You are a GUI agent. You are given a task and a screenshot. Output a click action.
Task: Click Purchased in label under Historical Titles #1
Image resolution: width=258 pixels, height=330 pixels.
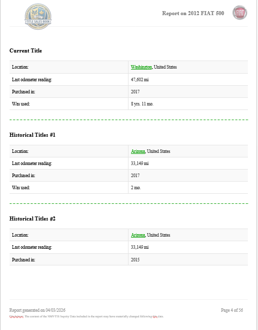point(24,175)
